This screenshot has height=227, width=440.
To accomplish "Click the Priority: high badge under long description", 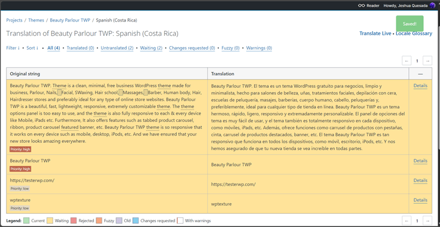I will click(x=20, y=149).
